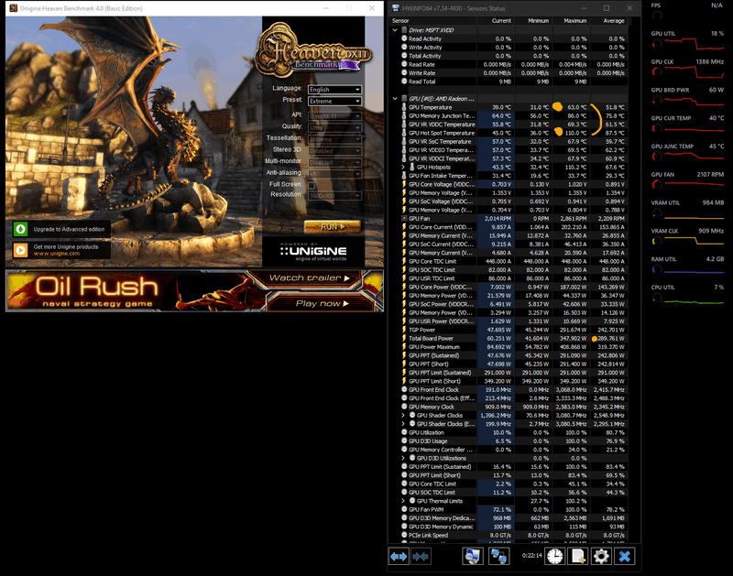This screenshot has width=733, height=576.
Task: Click the Current column header
Action: 496,20
